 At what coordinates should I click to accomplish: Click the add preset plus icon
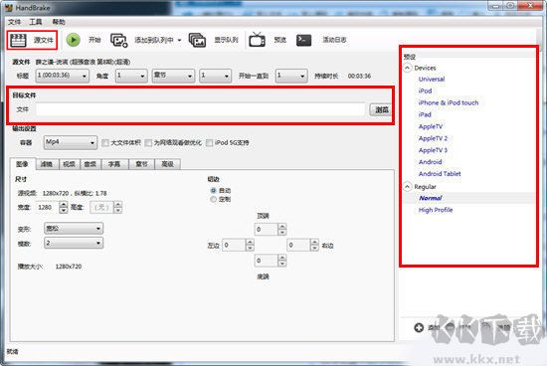(x=419, y=327)
